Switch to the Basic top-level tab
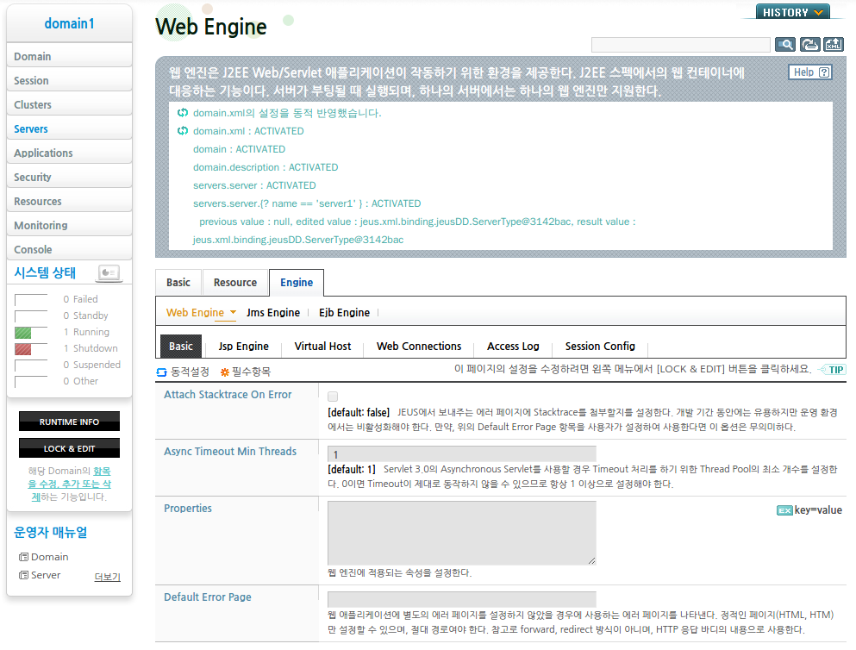 178,283
